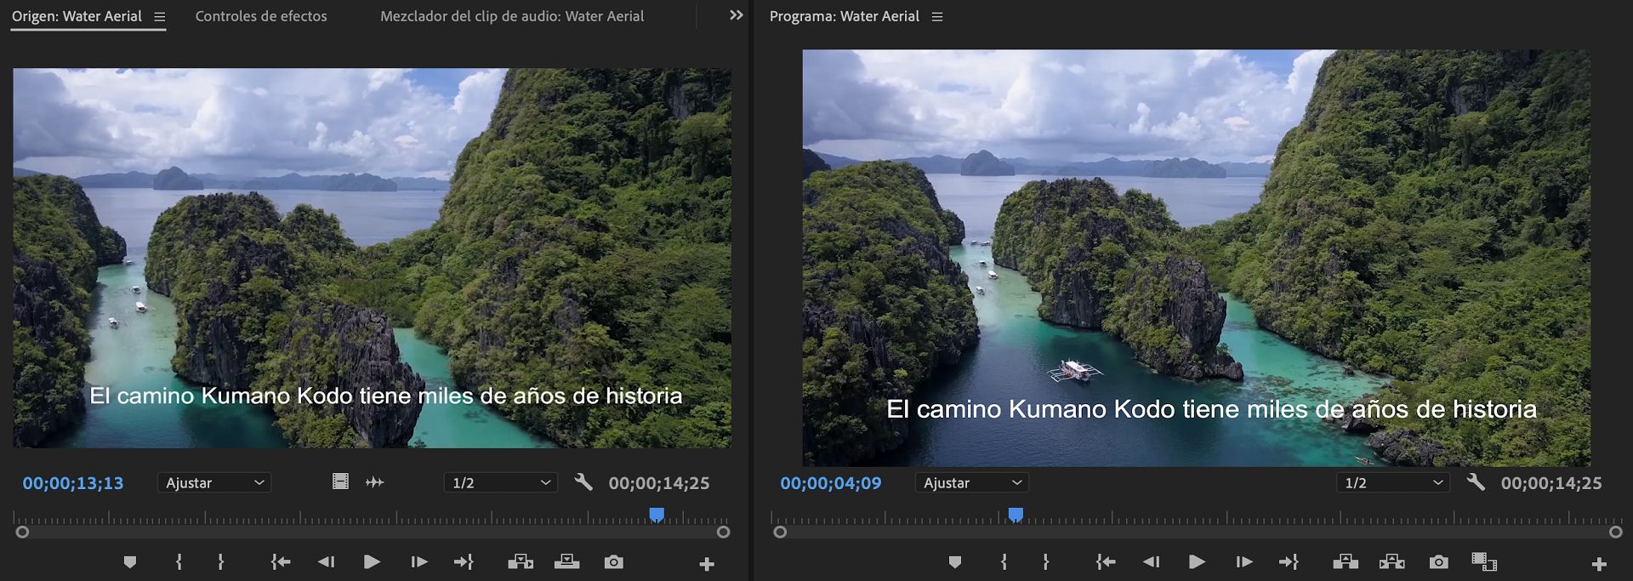This screenshot has width=1633, height=581.
Task: Click Program timecode 00;00;04;09
Action: tap(831, 483)
